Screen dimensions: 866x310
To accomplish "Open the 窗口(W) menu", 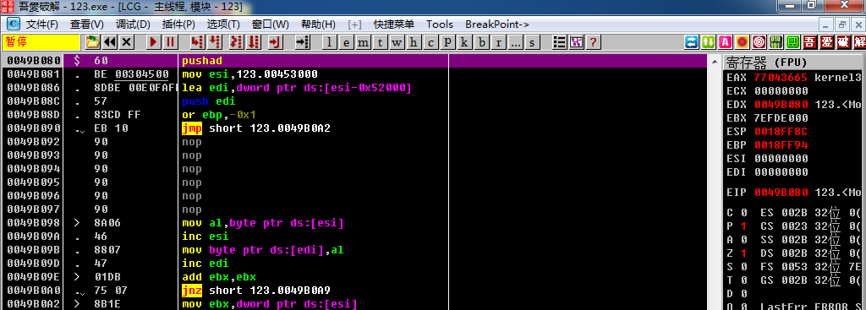I will tap(270, 24).
